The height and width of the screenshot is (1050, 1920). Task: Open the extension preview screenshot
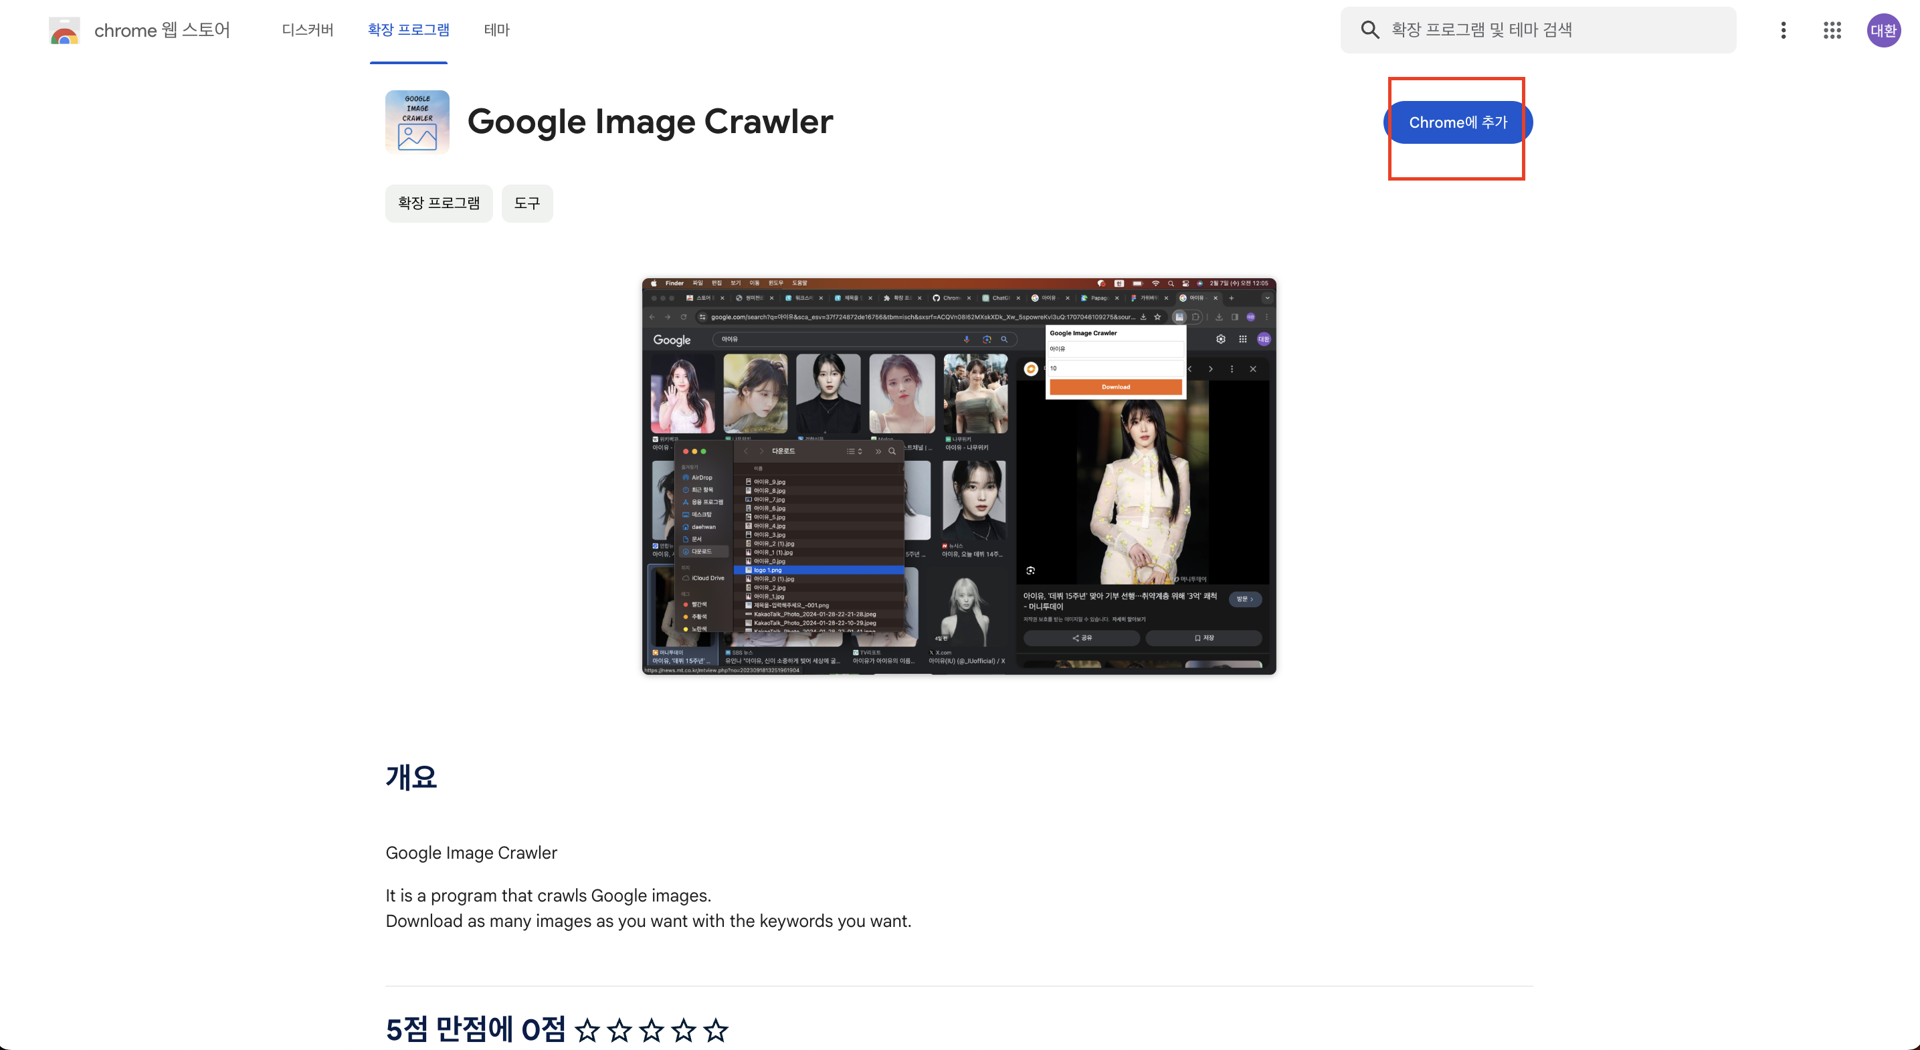[959, 476]
